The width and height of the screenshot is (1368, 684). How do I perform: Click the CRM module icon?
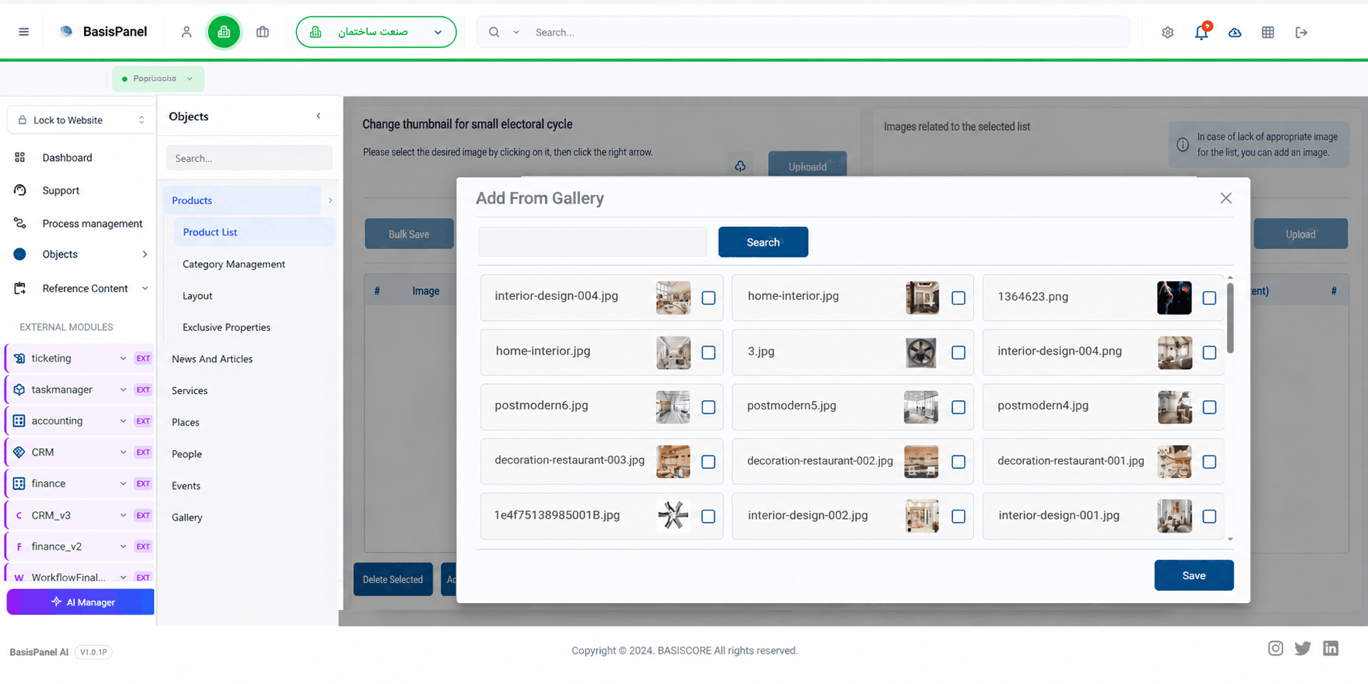tap(19, 453)
